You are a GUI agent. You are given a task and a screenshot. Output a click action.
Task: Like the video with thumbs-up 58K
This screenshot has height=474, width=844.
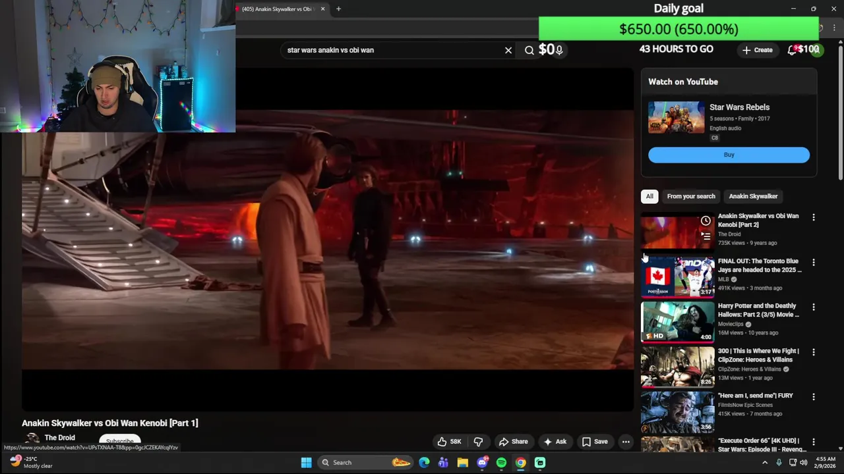[x=449, y=442]
